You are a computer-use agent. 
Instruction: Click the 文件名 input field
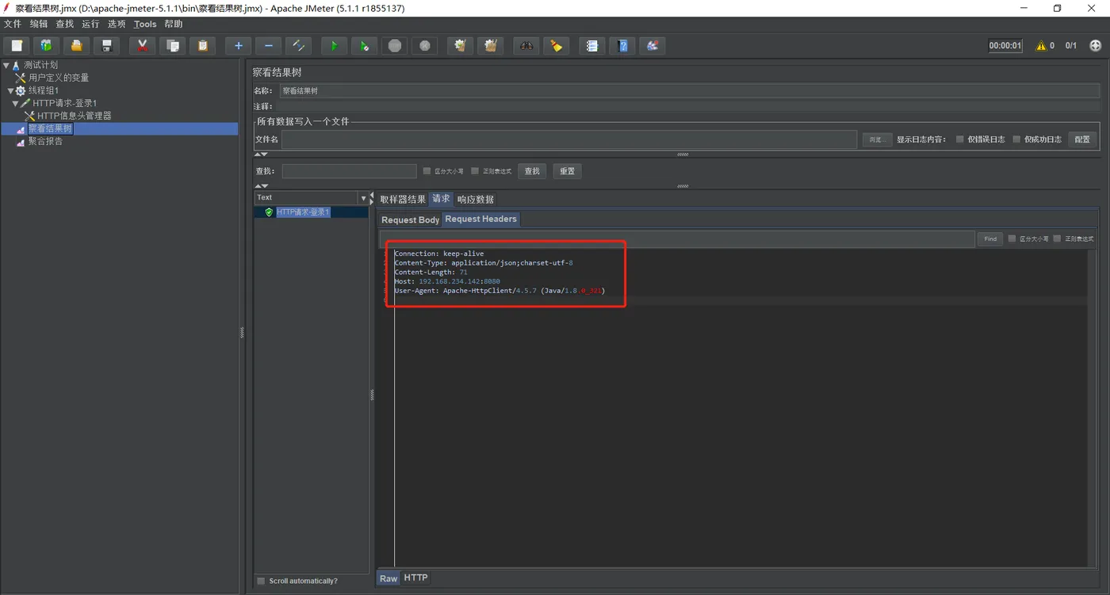(x=569, y=139)
